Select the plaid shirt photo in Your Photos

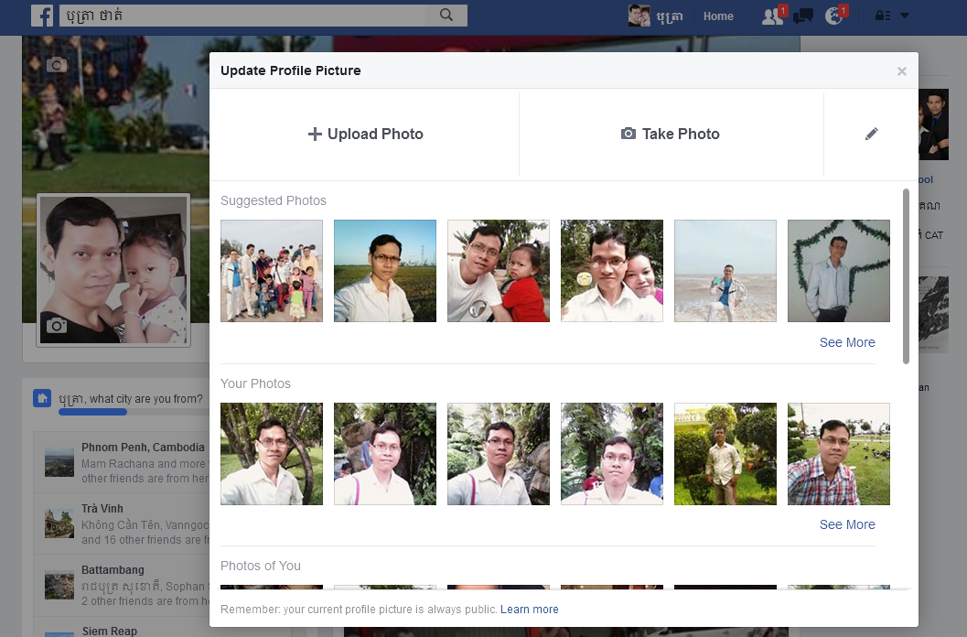(839, 454)
